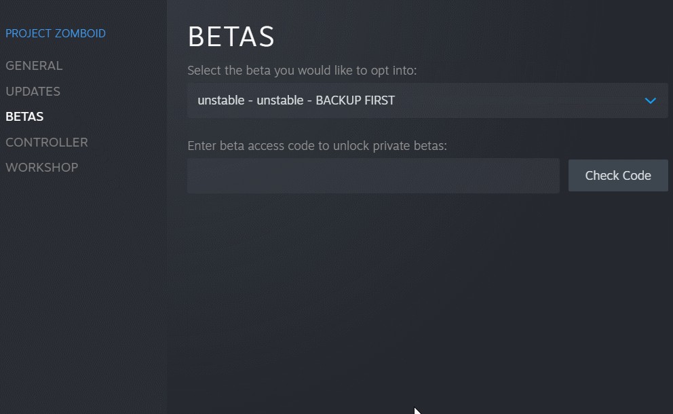
Task: Click the 'unstable - BACKUP FIRST' dropdown text
Action: (296, 100)
